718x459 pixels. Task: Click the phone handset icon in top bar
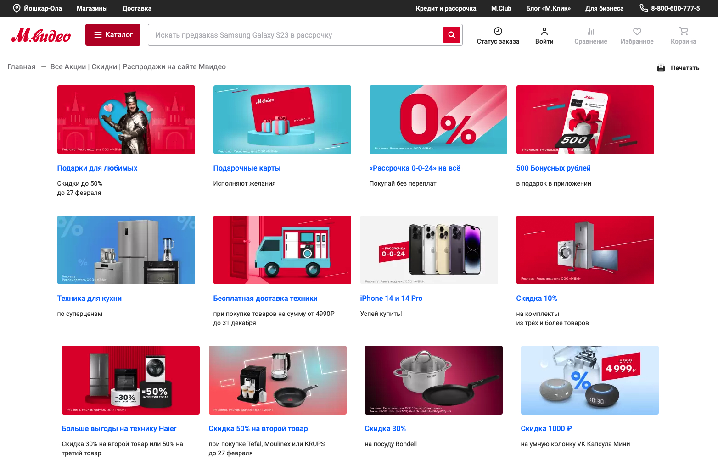644,8
